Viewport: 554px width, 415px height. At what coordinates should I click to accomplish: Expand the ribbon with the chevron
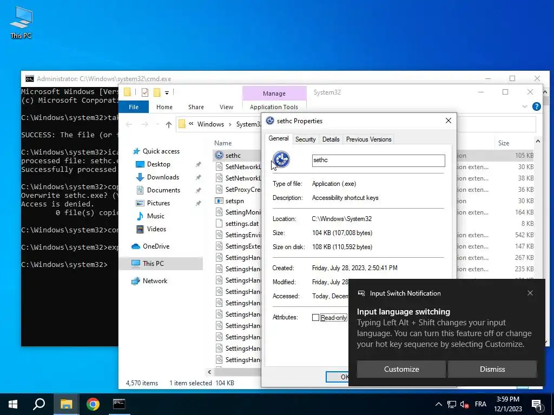[525, 106]
